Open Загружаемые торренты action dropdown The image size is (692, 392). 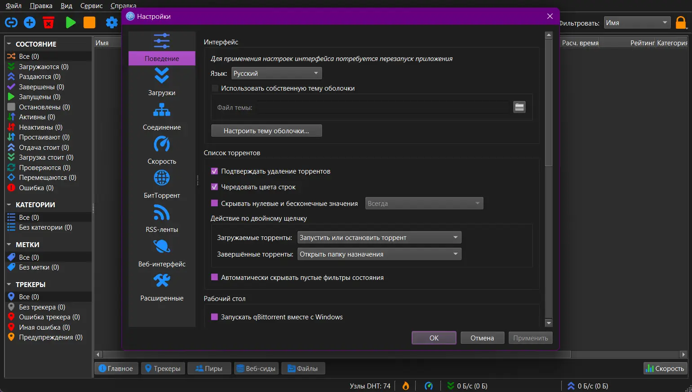coord(379,238)
